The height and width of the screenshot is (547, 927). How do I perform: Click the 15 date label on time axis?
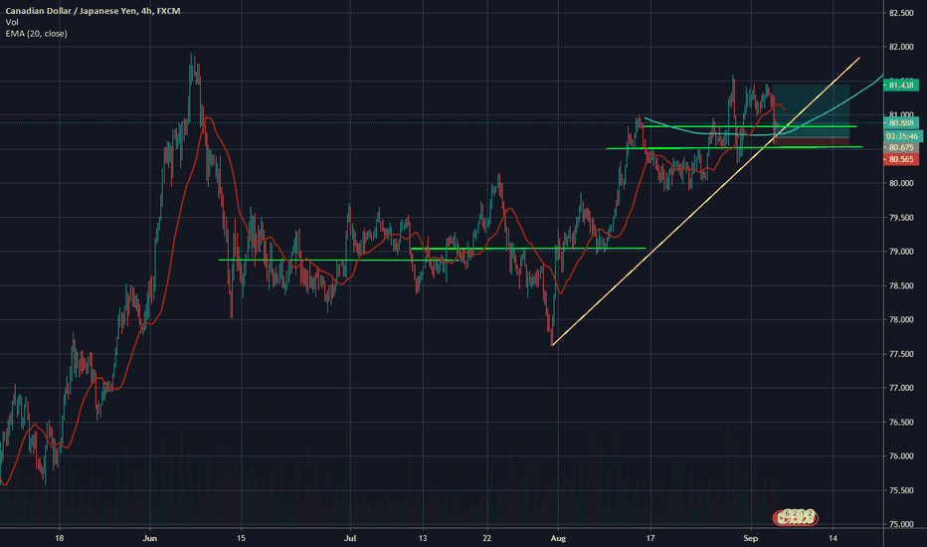click(x=241, y=538)
